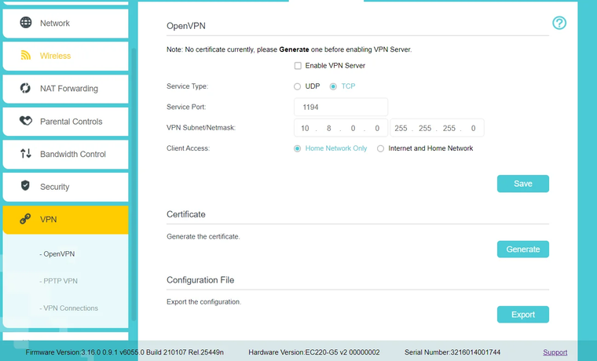Click the Wireless signal icon
Image resolution: width=597 pixels, height=361 pixels.
(25, 56)
